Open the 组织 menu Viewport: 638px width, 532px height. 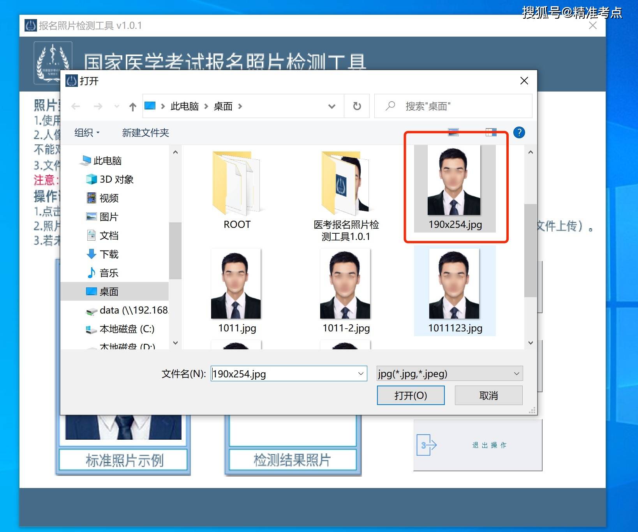pos(87,133)
